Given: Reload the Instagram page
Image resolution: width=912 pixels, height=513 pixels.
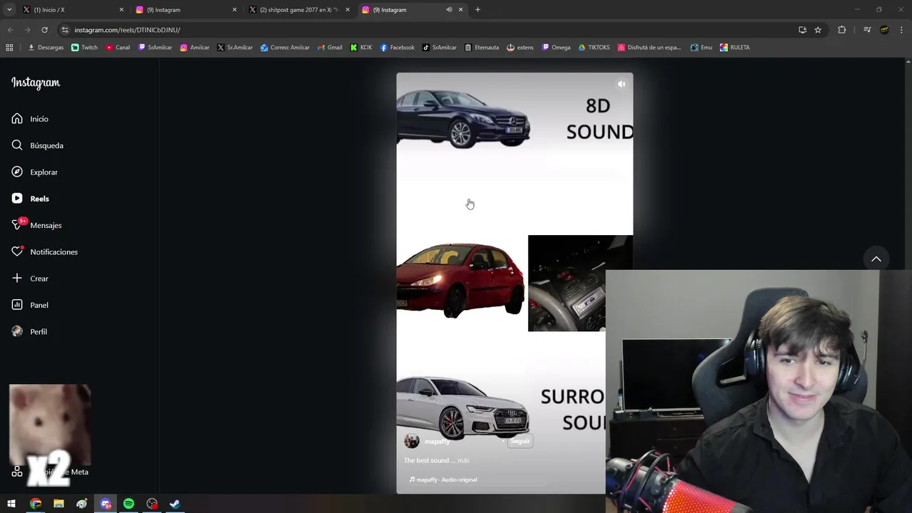Looking at the screenshot, I should point(44,30).
